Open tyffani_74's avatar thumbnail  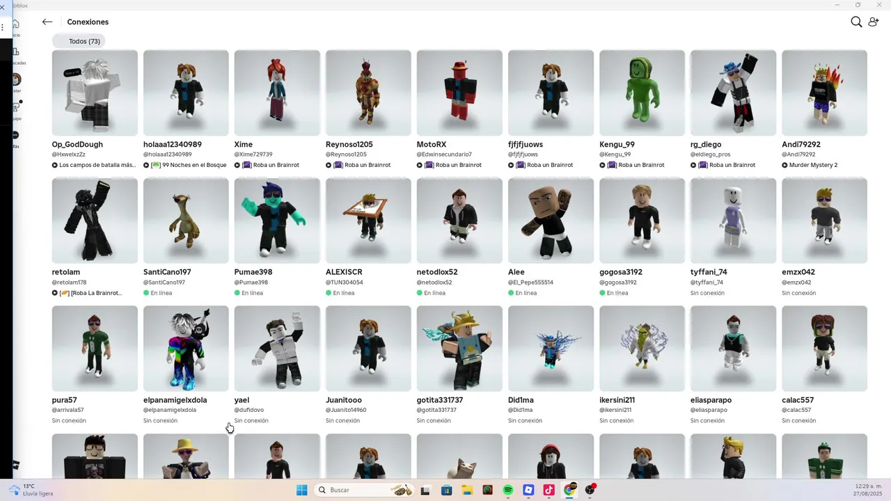click(x=733, y=221)
